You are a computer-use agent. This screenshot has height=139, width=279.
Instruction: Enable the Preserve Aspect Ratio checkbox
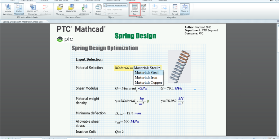[x=105, y=6]
